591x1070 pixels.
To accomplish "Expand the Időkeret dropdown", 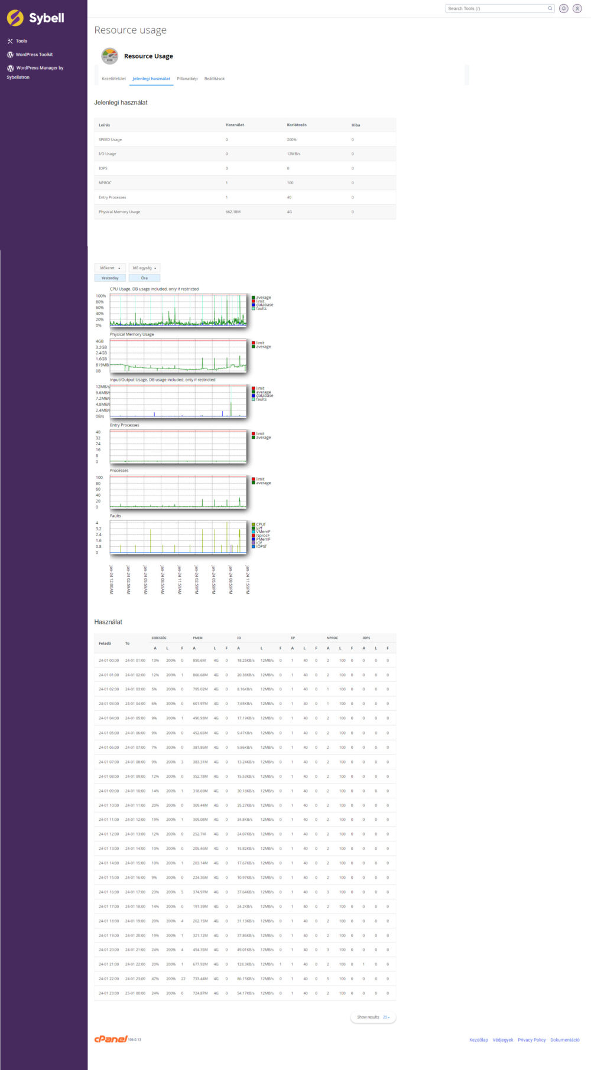I will (x=110, y=268).
